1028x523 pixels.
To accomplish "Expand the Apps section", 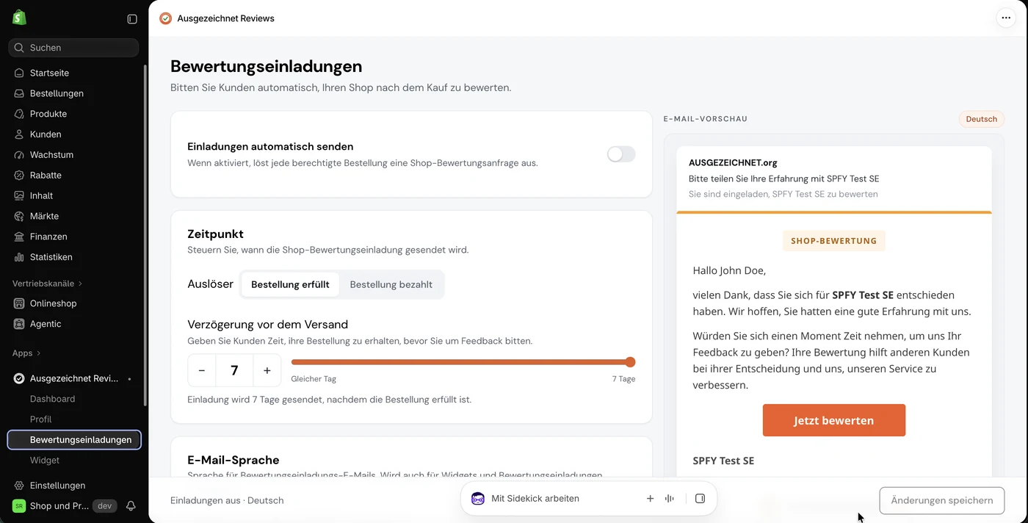I will tap(26, 353).
